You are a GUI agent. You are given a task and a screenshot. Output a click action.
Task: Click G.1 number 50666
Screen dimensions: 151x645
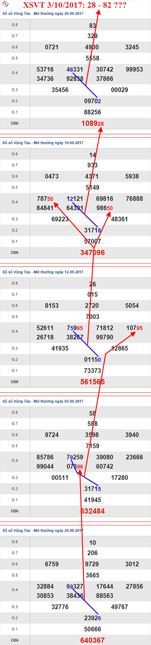click(x=92, y=629)
